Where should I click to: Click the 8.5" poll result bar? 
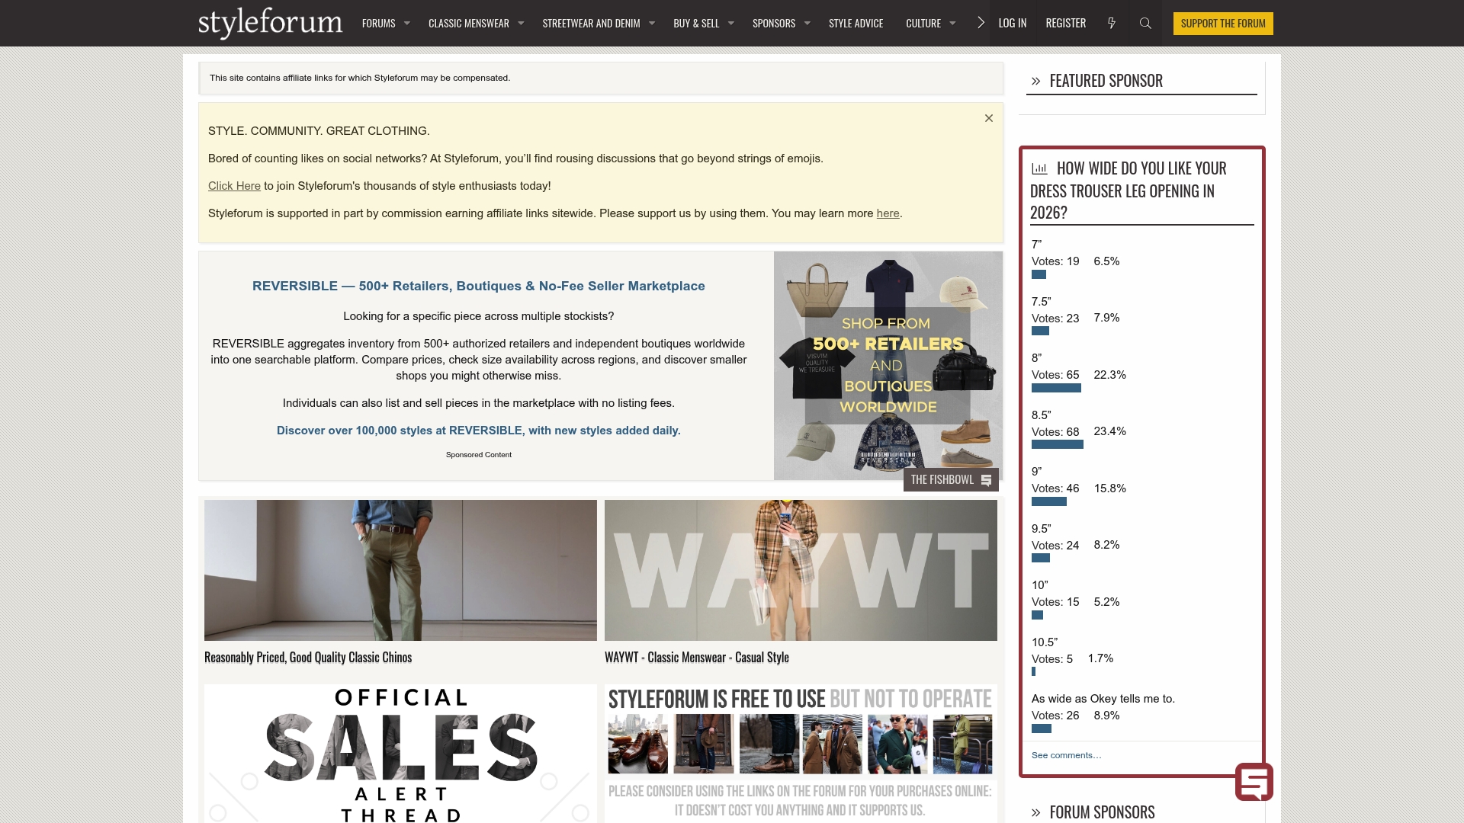[x=1057, y=445]
